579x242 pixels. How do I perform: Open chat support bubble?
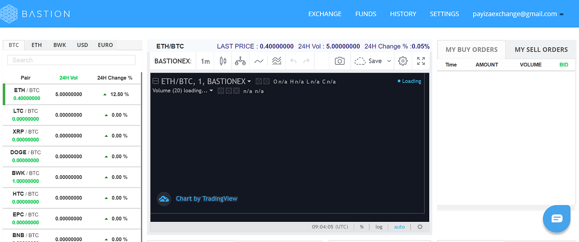(557, 219)
